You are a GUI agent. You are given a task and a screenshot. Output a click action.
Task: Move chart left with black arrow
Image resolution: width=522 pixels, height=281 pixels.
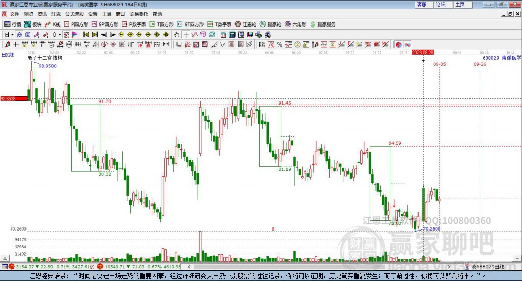click(104, 35)
